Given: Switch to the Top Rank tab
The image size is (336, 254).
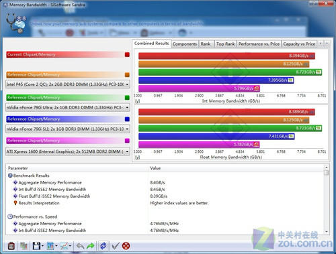Looking at the screenshot, I should pyautogui.click(x=226, y=44).
